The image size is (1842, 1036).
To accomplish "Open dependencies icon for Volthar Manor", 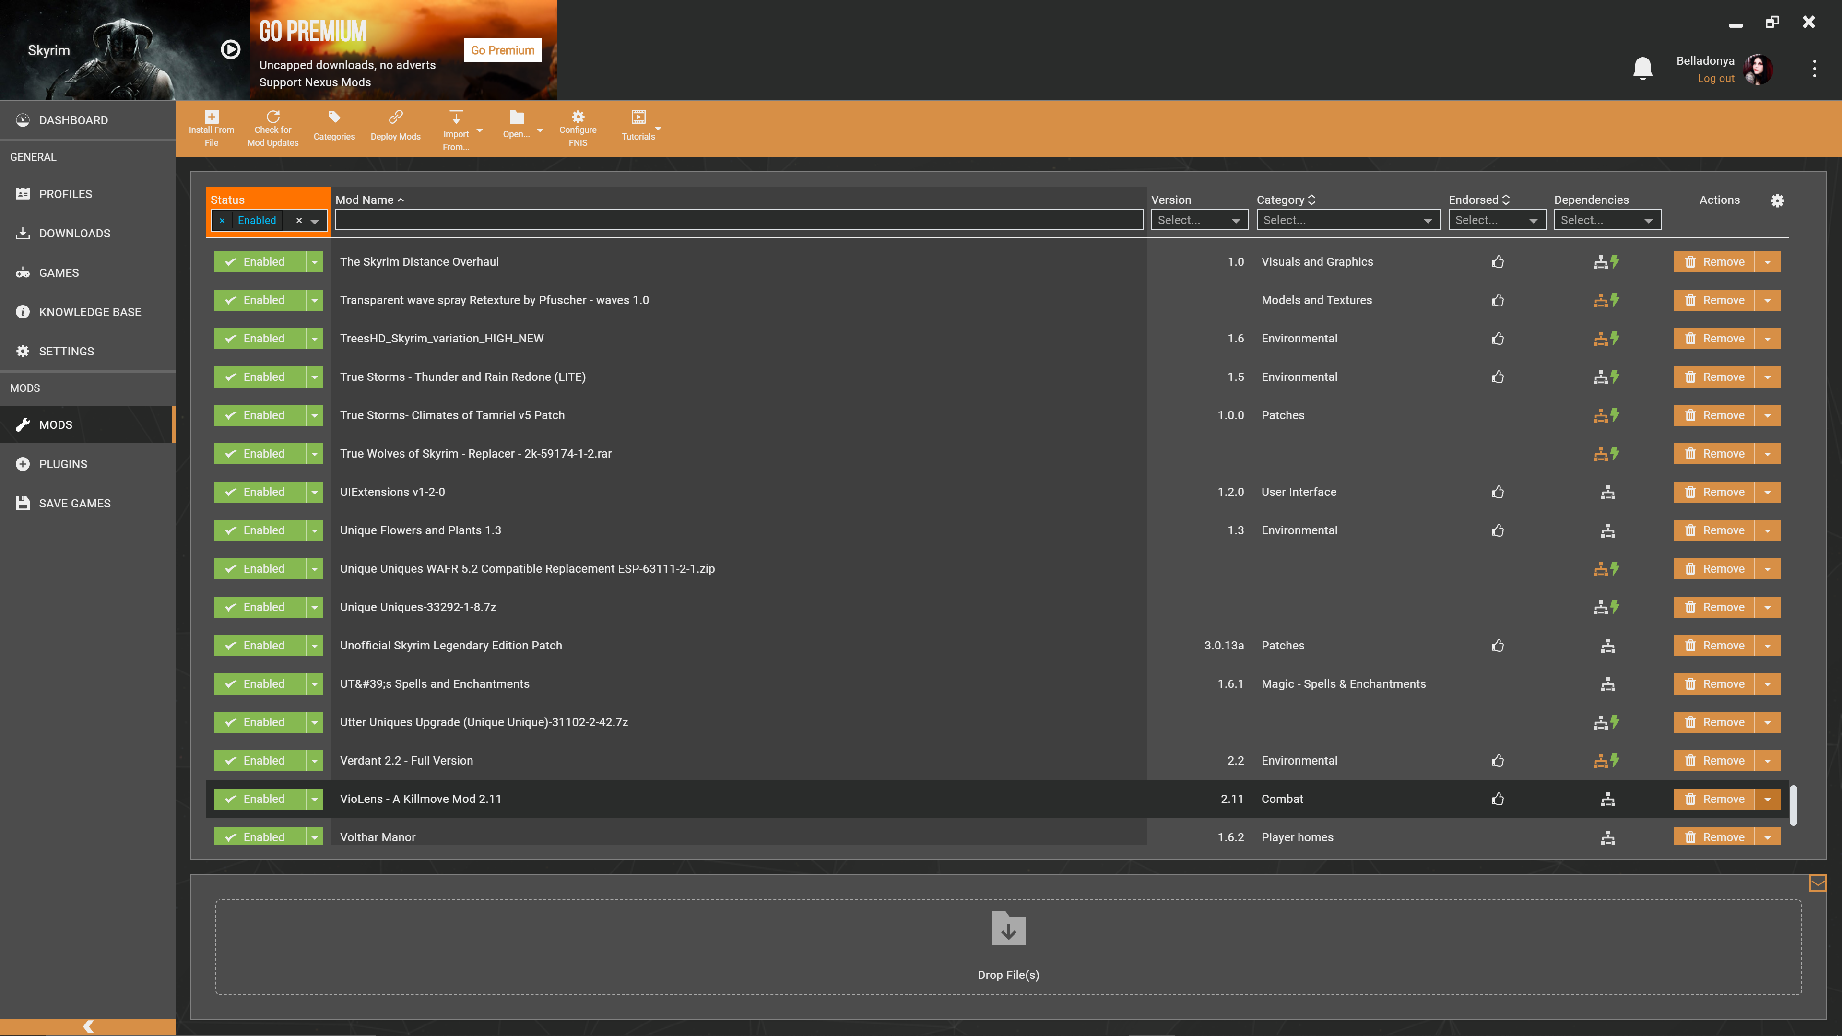I will 1607,837.
